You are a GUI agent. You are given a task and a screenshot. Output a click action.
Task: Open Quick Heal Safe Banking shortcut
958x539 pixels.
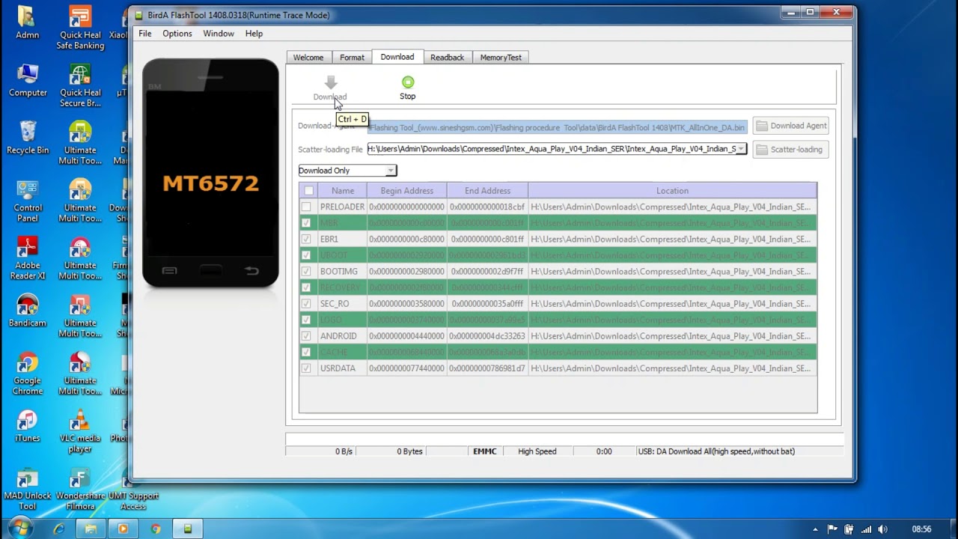click(80, 28)
